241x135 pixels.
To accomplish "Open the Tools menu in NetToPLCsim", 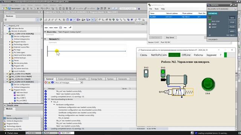I will click(x=157, y=9).
